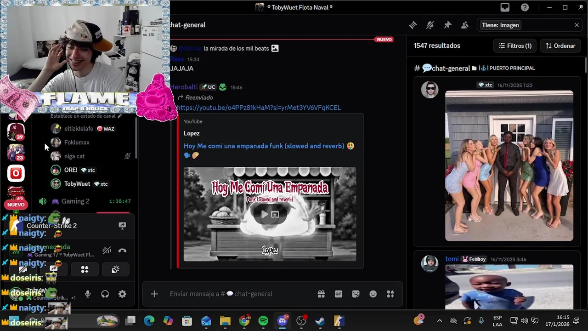Open server icon with the 39 badge
The height and width of the screenshot is (331, 588).
[16, 132]
